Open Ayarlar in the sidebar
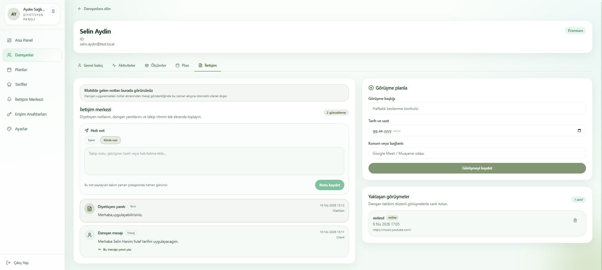Viewport: 602px width, 270px height. tap(21, 129)
